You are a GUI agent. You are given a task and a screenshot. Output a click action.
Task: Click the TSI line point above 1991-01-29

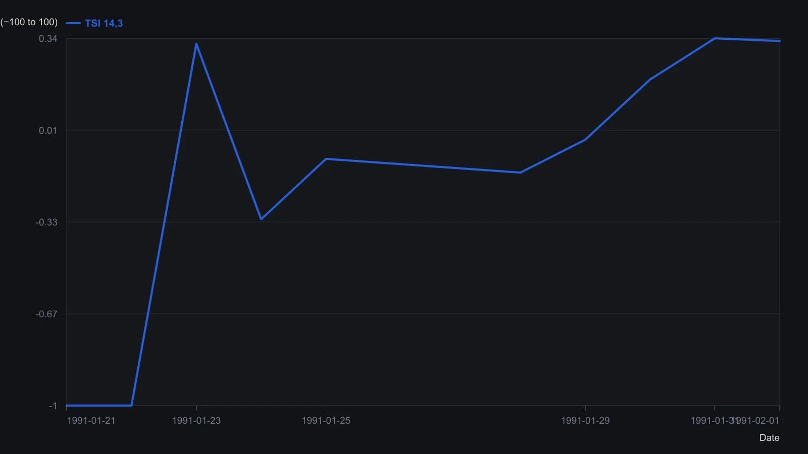pyautogui.click(x=585, y=140)
